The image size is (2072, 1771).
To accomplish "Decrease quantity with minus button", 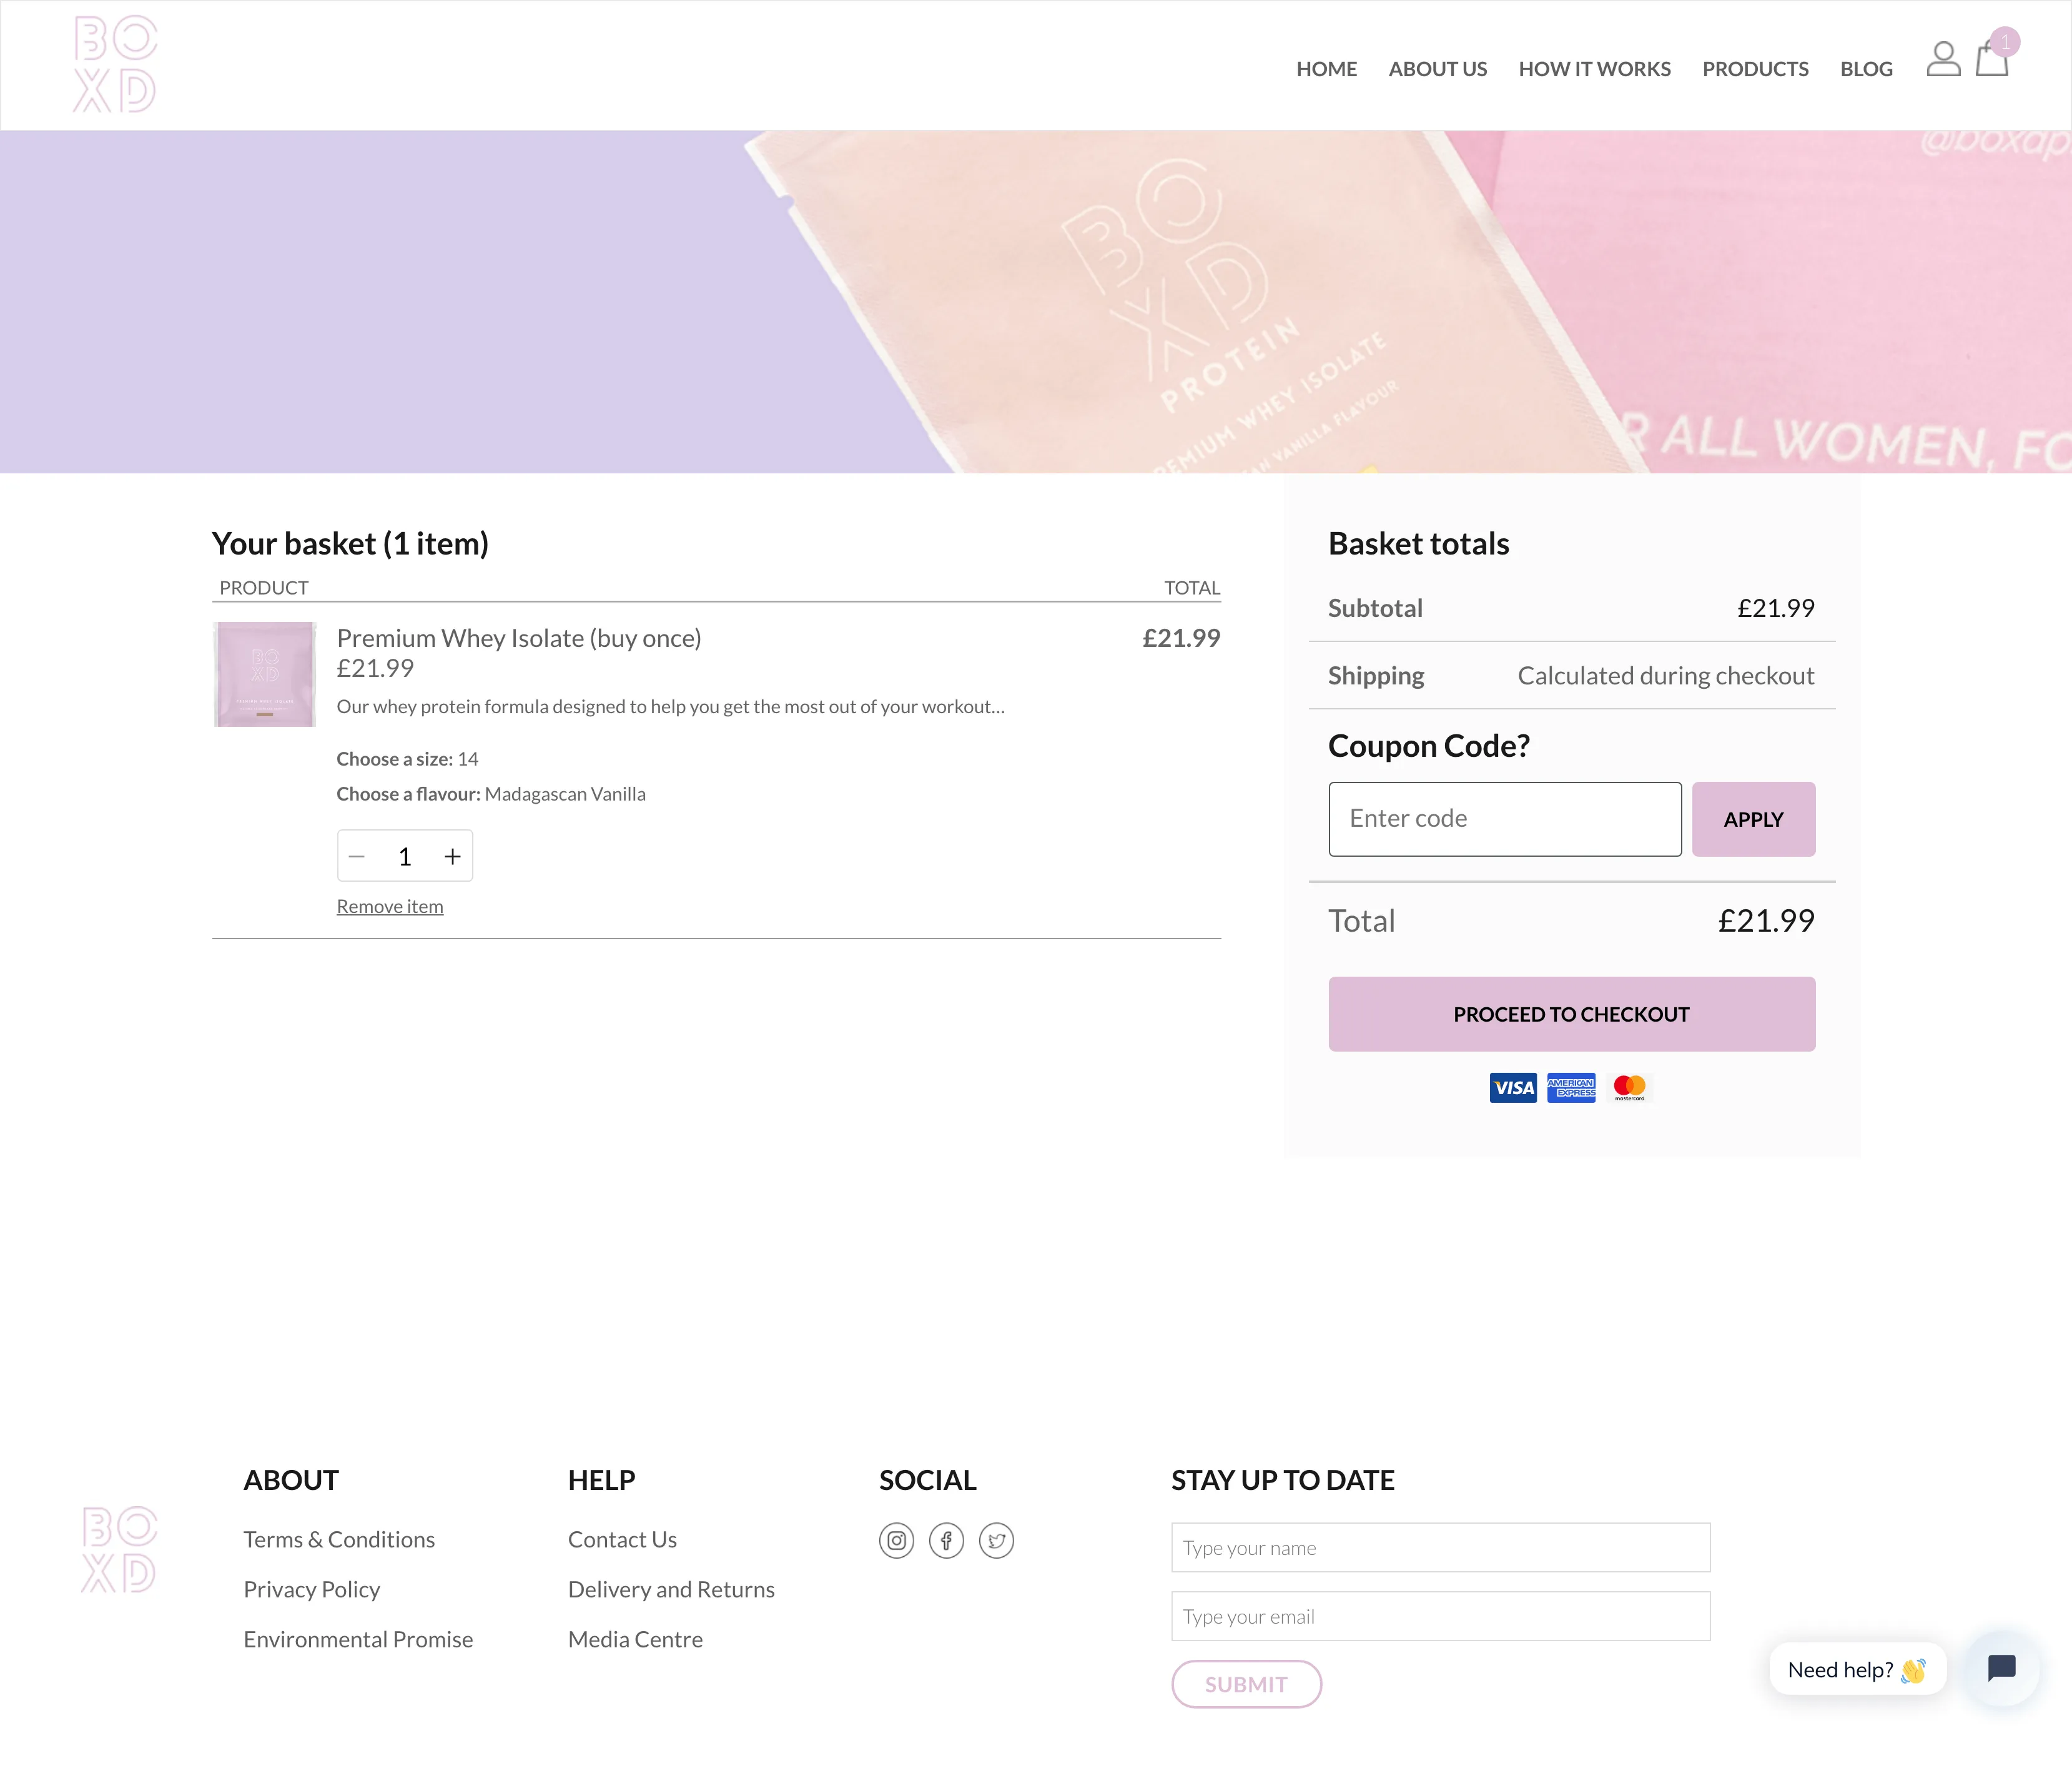I will 357,856.
